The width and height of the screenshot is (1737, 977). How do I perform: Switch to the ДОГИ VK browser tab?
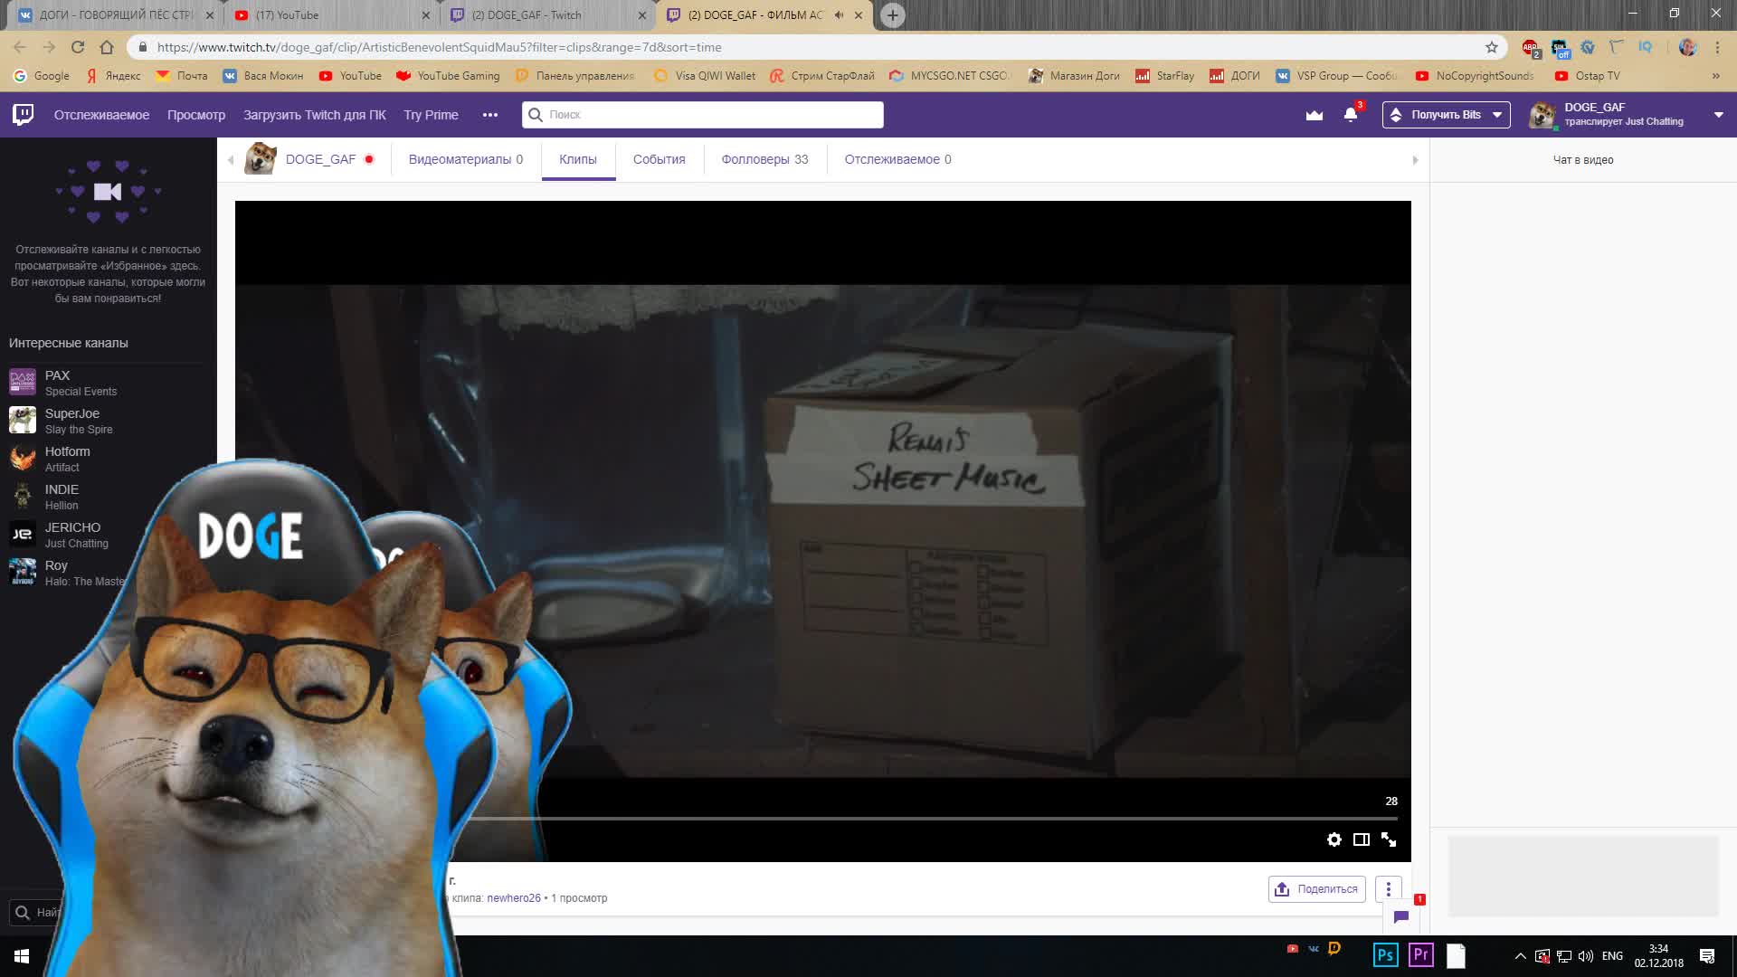click(115, 14)
